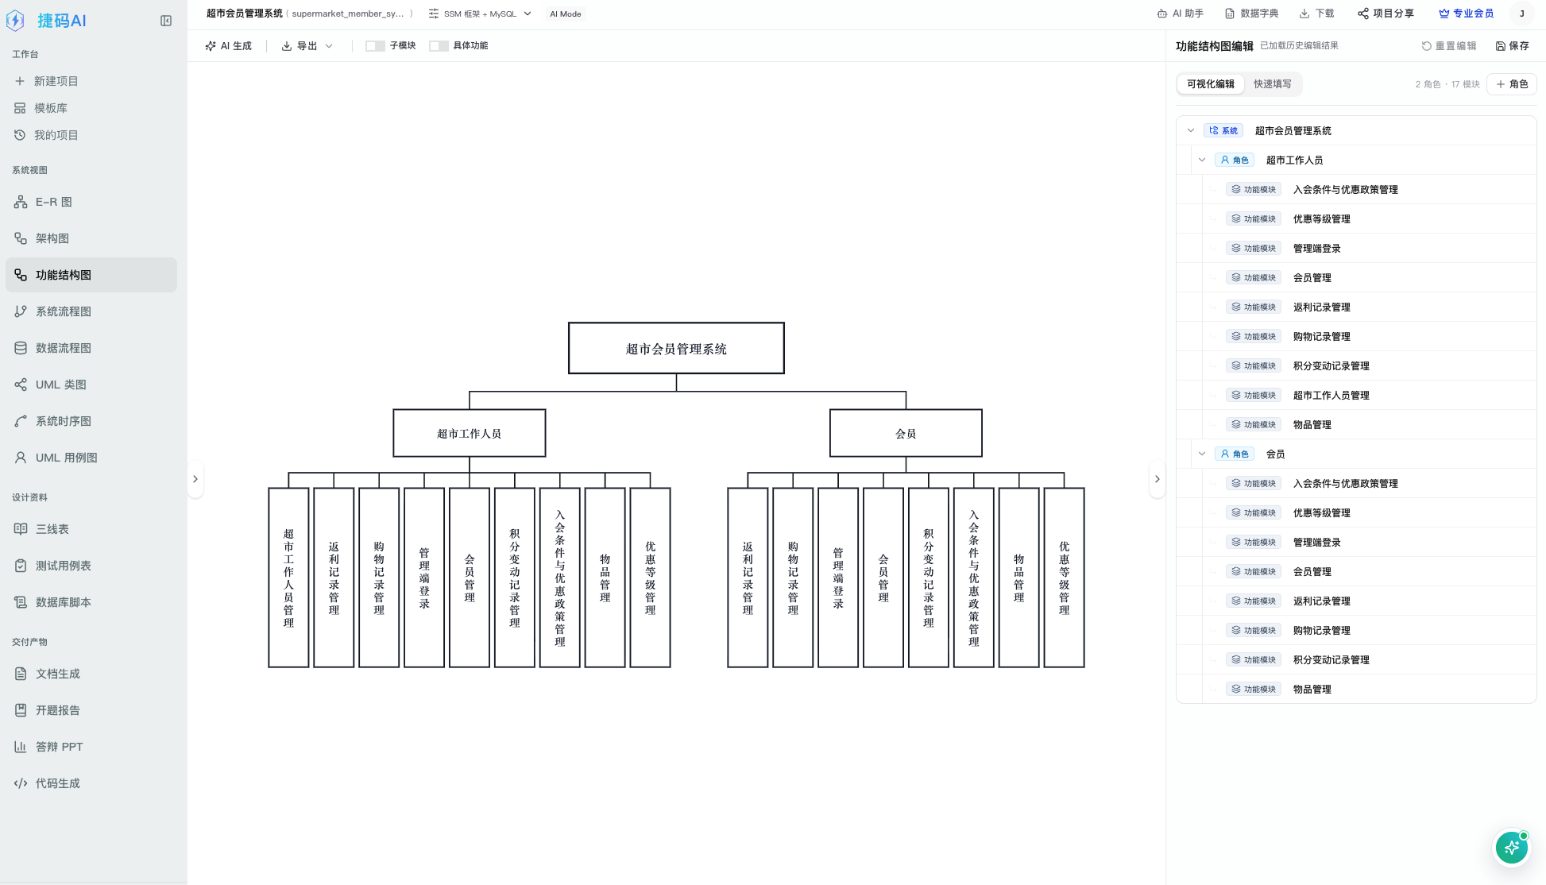
Task: Open 三线表 design material
Action: [x=91, y=529]
